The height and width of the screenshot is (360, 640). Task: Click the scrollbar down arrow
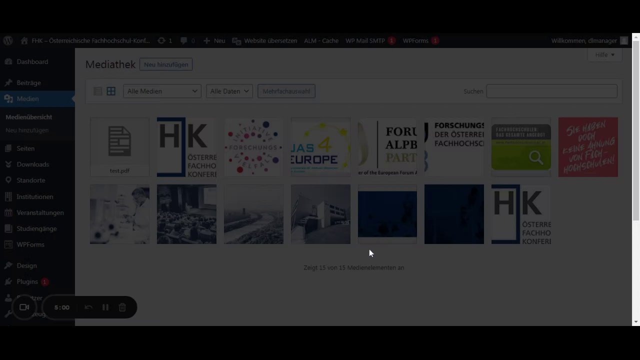pos(636,322)
